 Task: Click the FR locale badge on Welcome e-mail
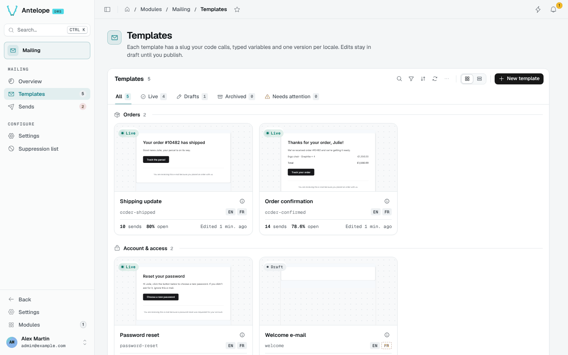tap(387, 346)
